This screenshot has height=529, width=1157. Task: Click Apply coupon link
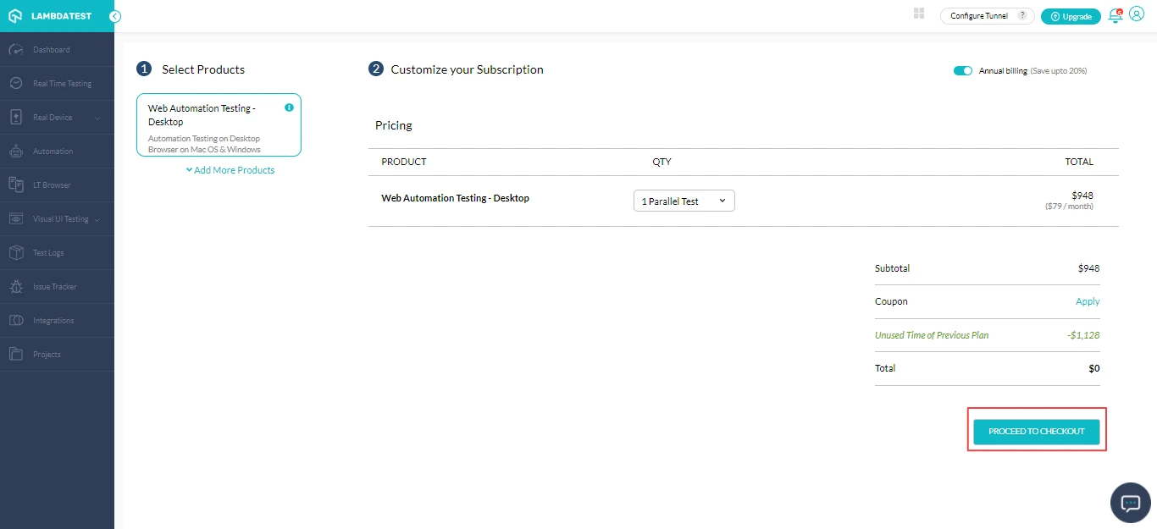coord(1088,301)
